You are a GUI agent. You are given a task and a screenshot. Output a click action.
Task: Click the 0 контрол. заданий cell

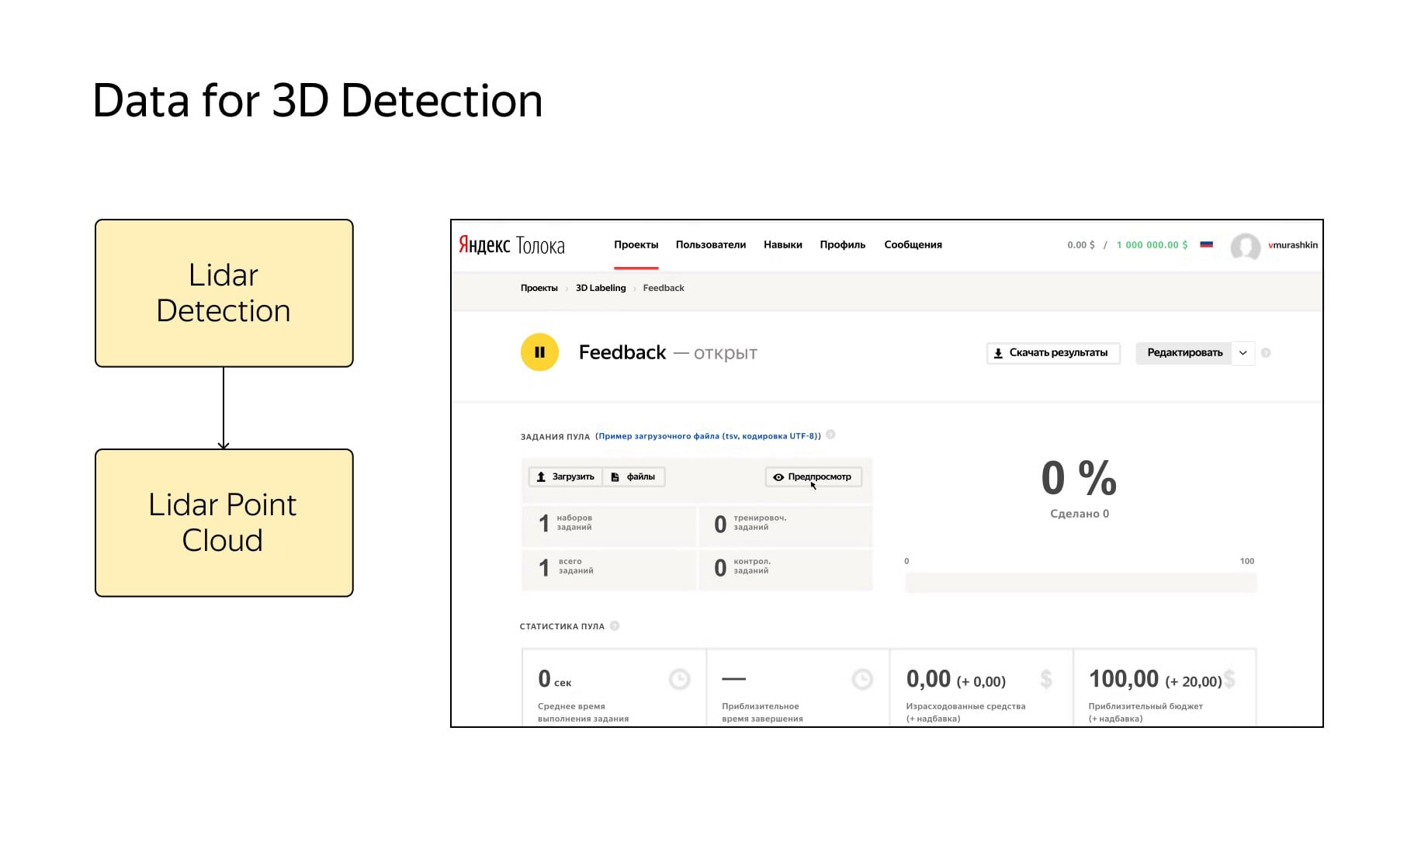click(785, 569)
